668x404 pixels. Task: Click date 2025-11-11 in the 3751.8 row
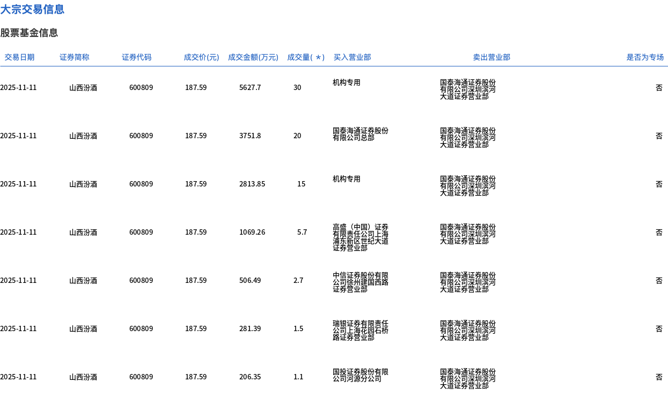[18, 136]
